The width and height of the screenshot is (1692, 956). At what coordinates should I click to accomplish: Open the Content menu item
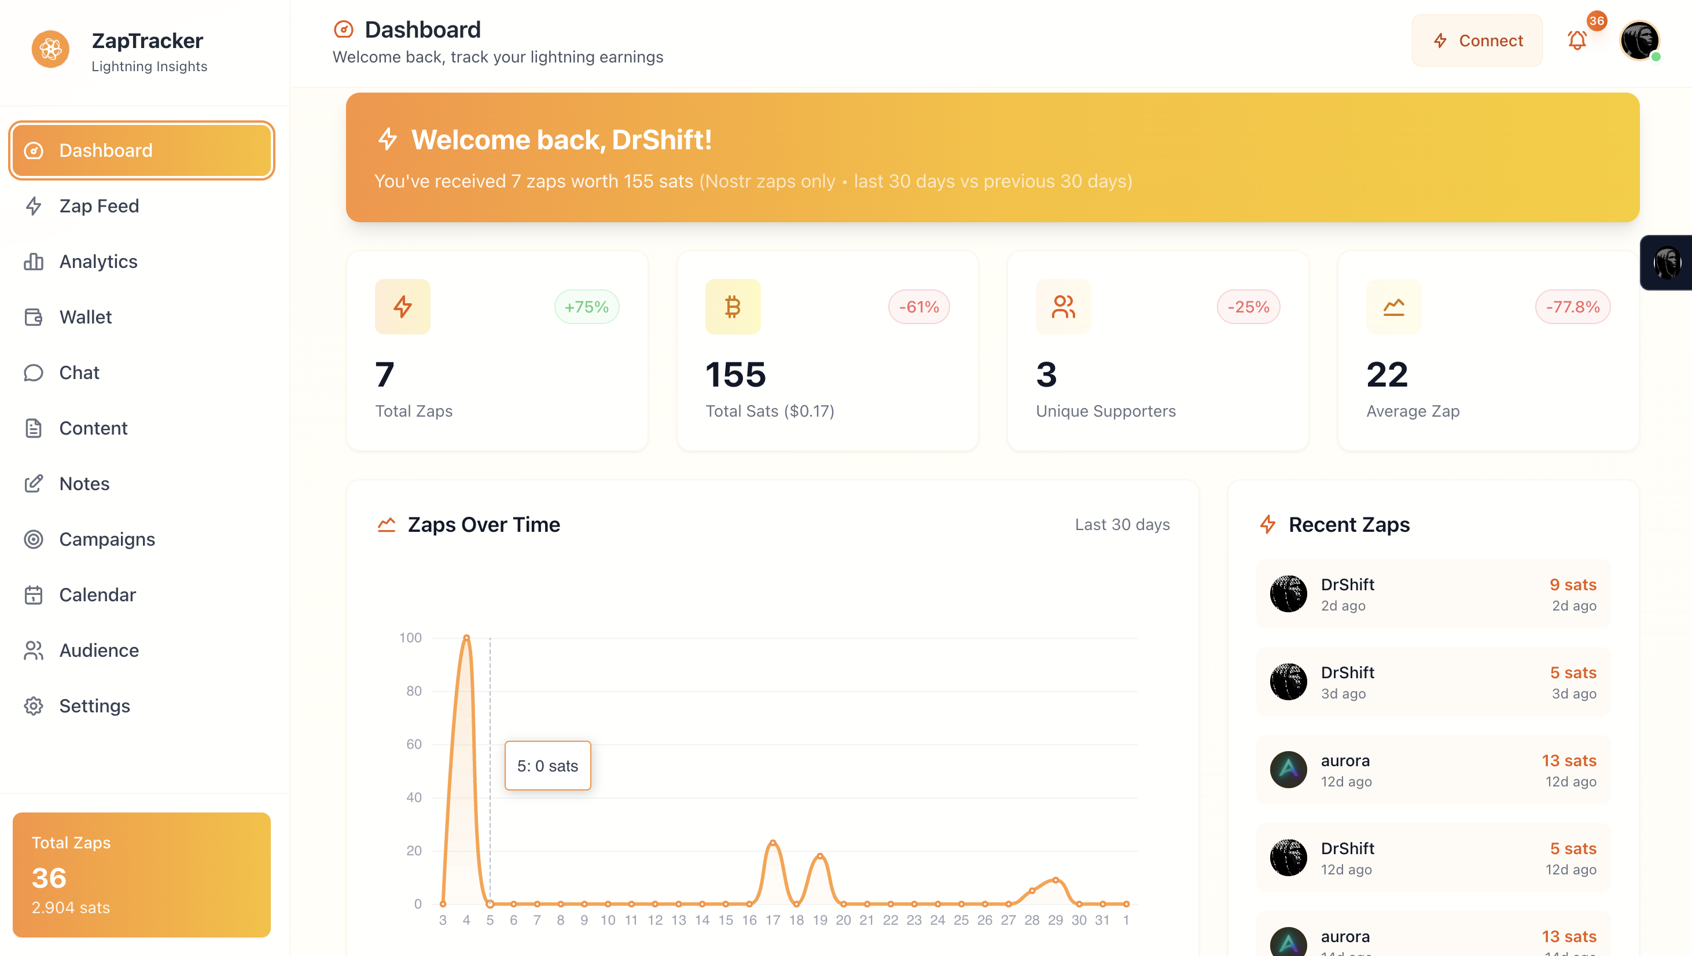(93, 428)
